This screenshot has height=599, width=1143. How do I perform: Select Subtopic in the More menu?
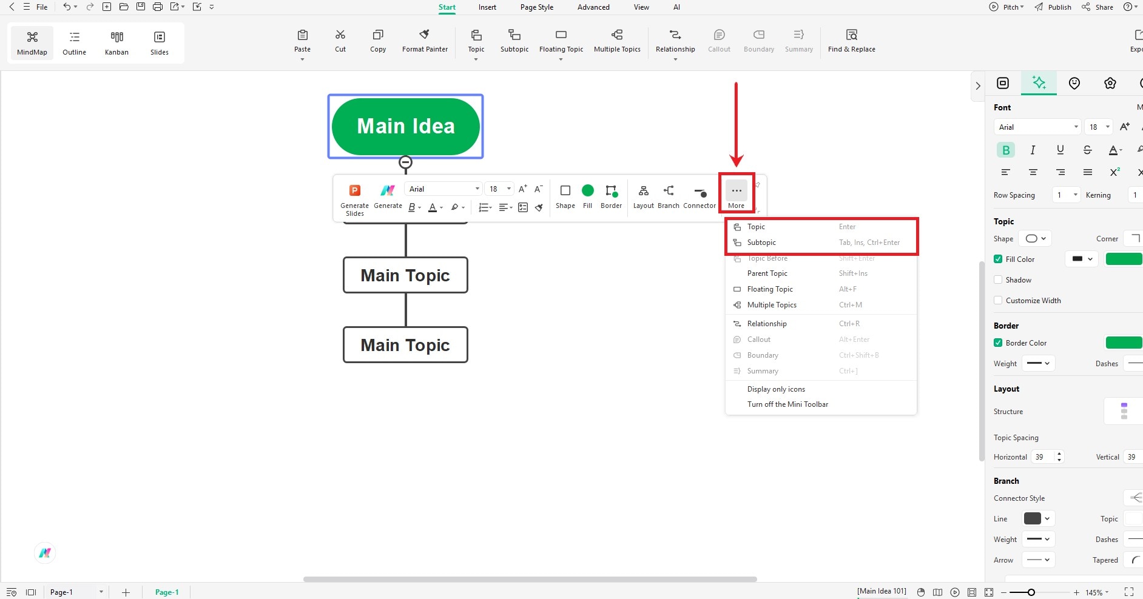click(821, 243)
